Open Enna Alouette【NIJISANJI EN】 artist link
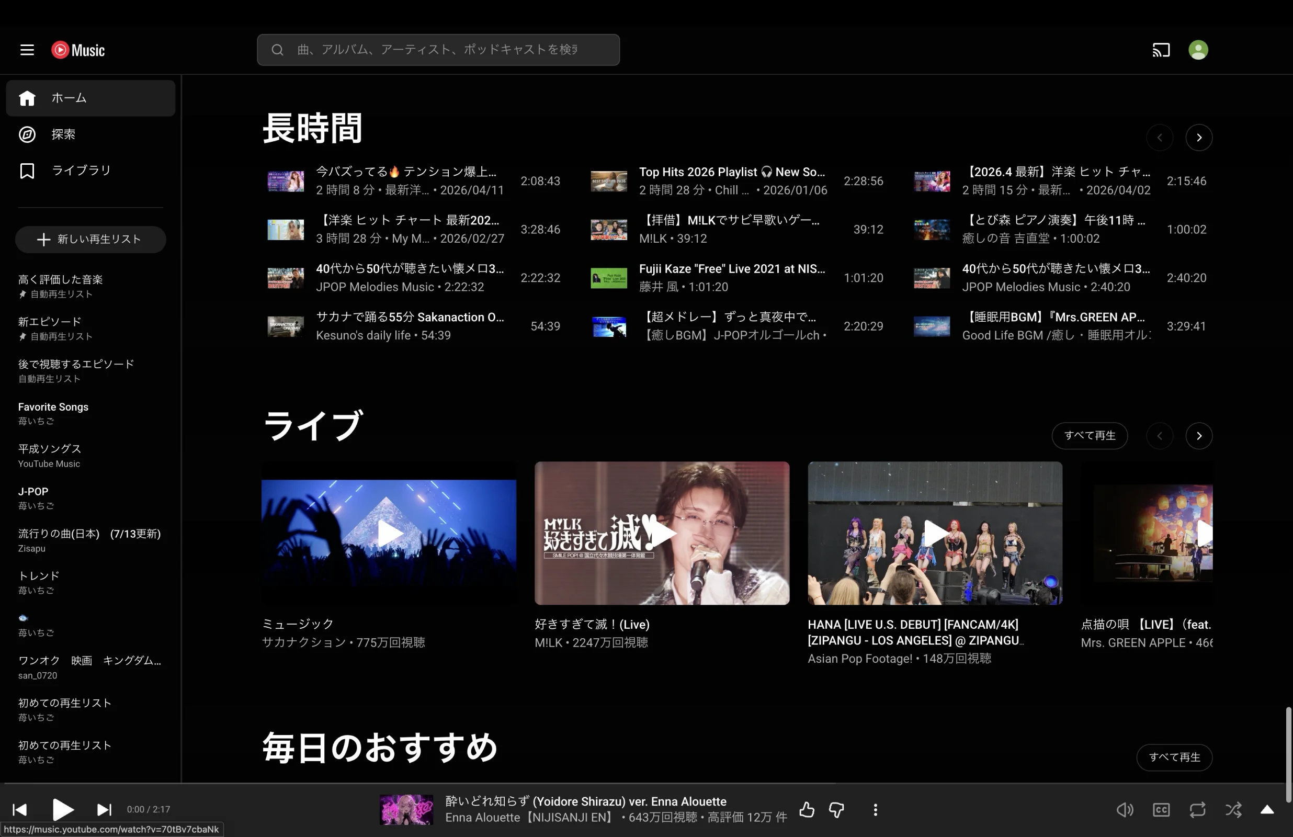The height and width of the screenshot is (837, 1293). tap(530, 818)
